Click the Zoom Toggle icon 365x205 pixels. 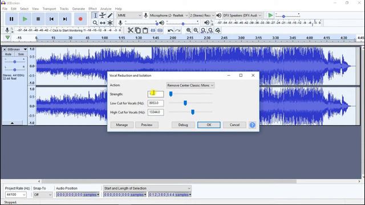(218, 30)
